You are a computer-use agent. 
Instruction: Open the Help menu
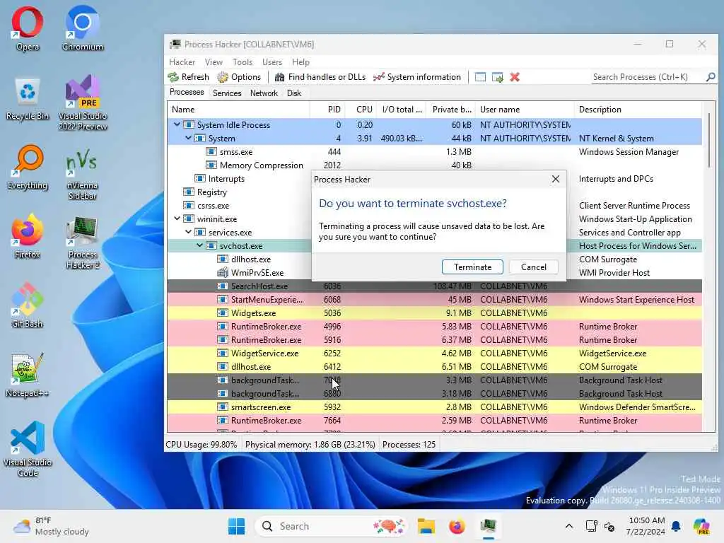point(300,62)
